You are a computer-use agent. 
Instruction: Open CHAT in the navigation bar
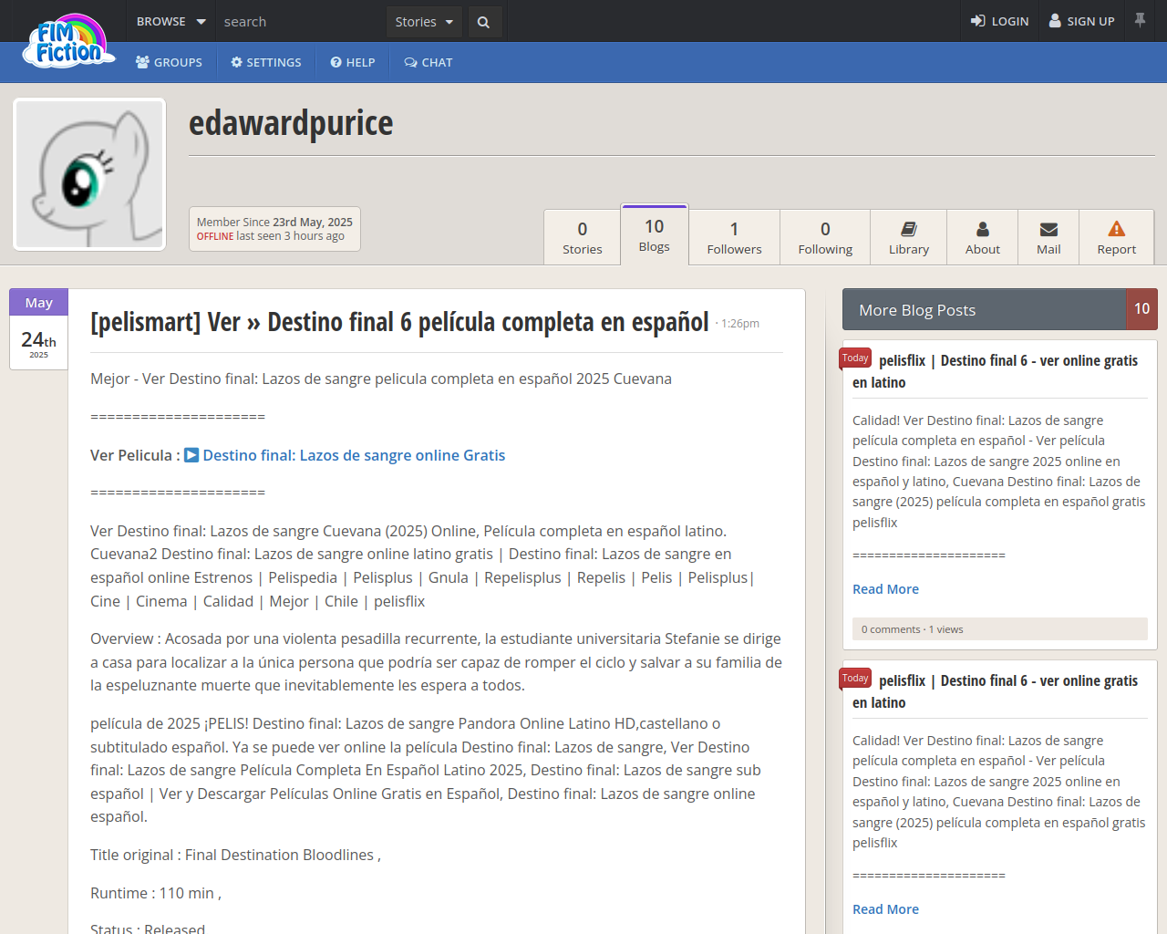pos(429,62)
